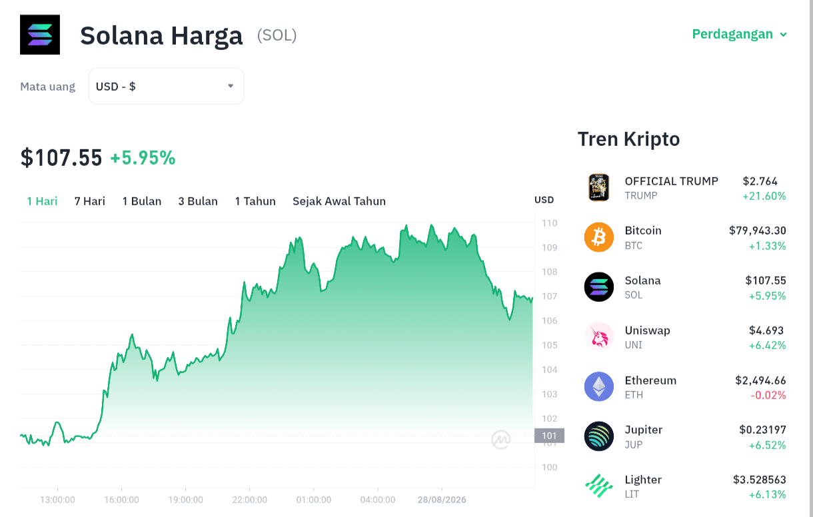The width and height of the screenshot is (813, 517).
Task: Select Sejak Awal Tahun range
Action: point(339,201)
